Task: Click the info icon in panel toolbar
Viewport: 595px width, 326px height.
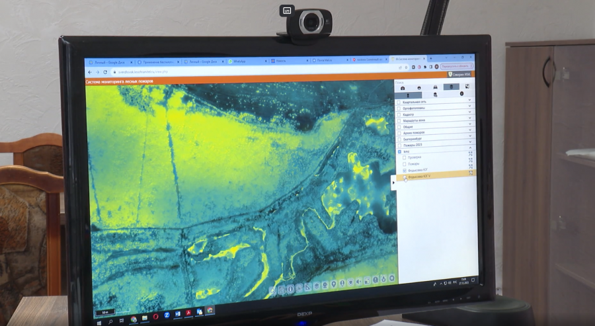Action: [461, 95]
